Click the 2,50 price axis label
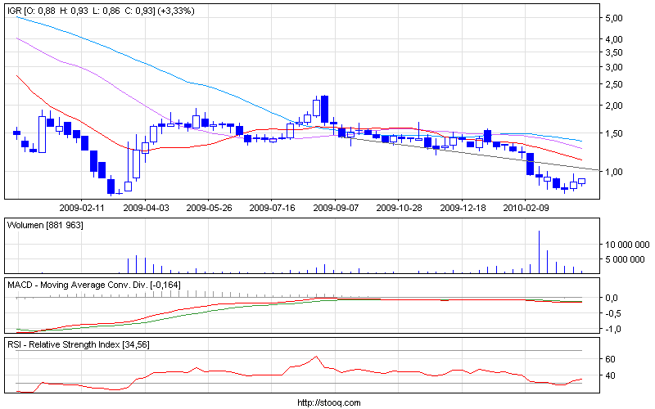655x409 pixels. pyautogui.click(x=613, y=84)
